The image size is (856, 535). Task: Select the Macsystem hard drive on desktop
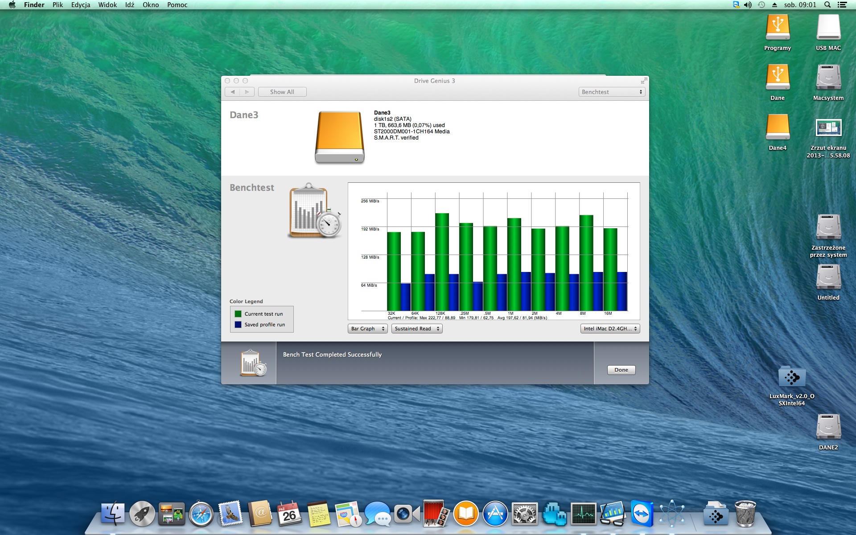[828, 78]
